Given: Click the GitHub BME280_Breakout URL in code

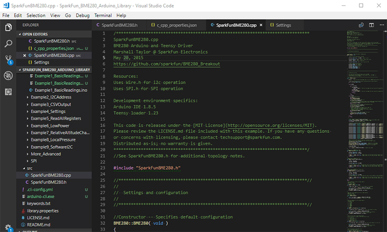Looking at the screenshot, I should (166, 64).
